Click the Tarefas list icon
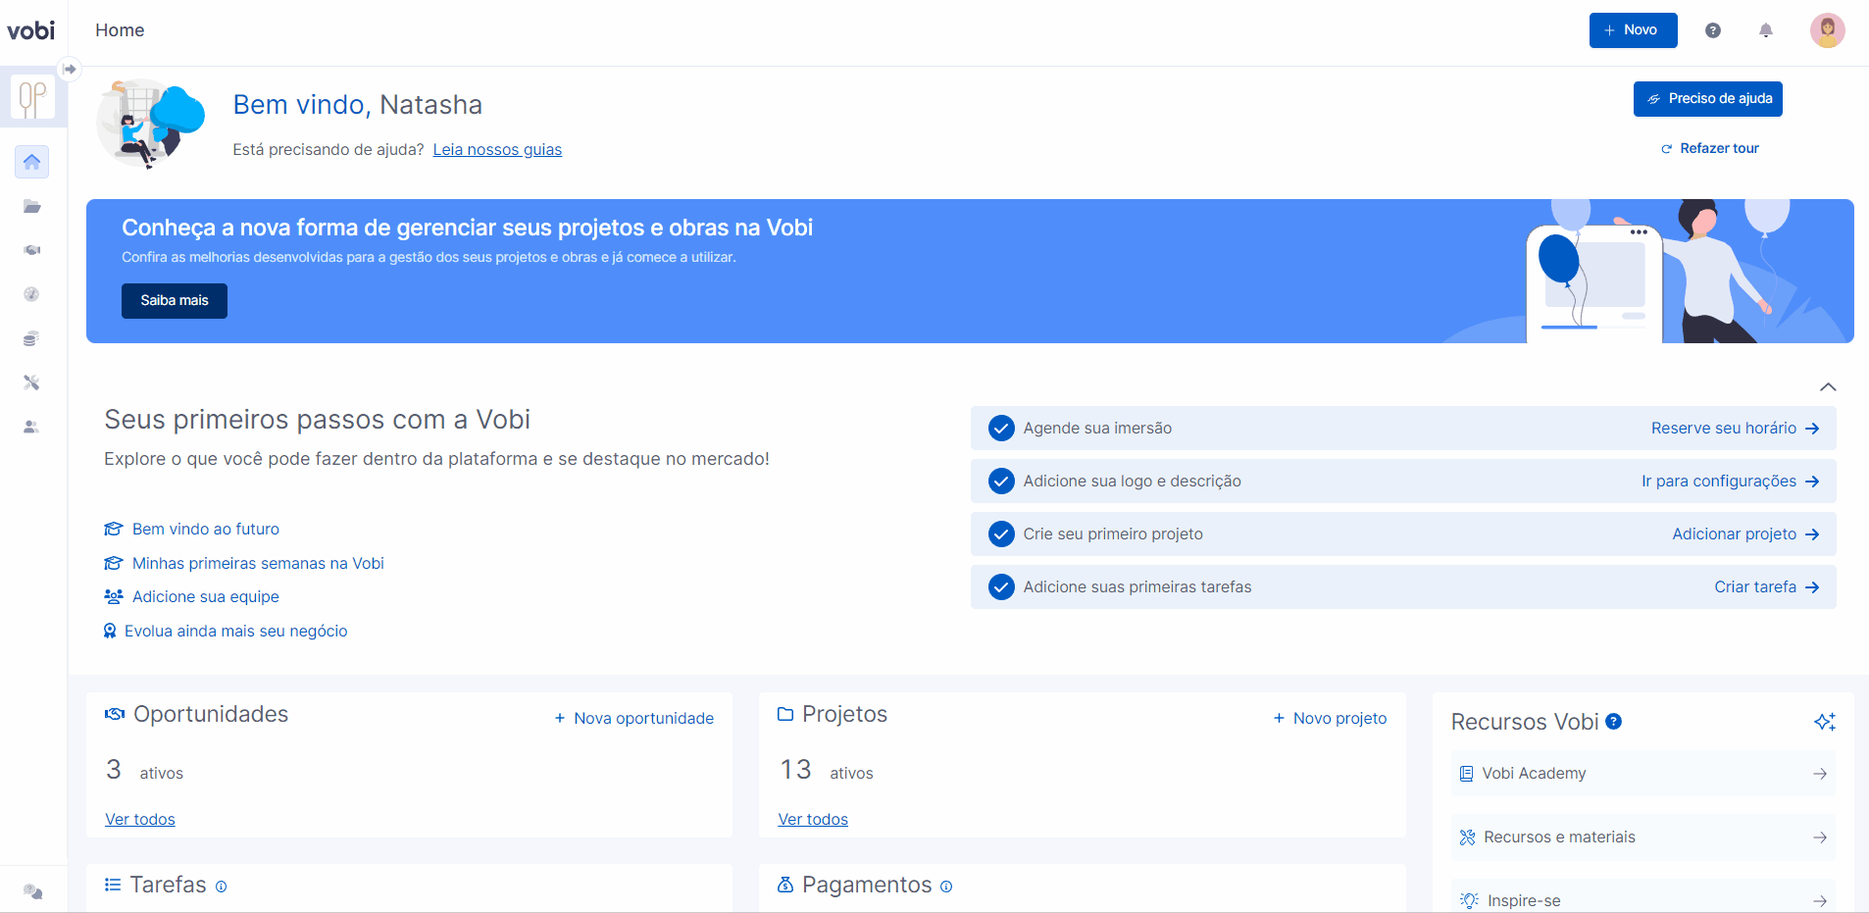Screen dimensions: 1869x913 coord(113,885)
